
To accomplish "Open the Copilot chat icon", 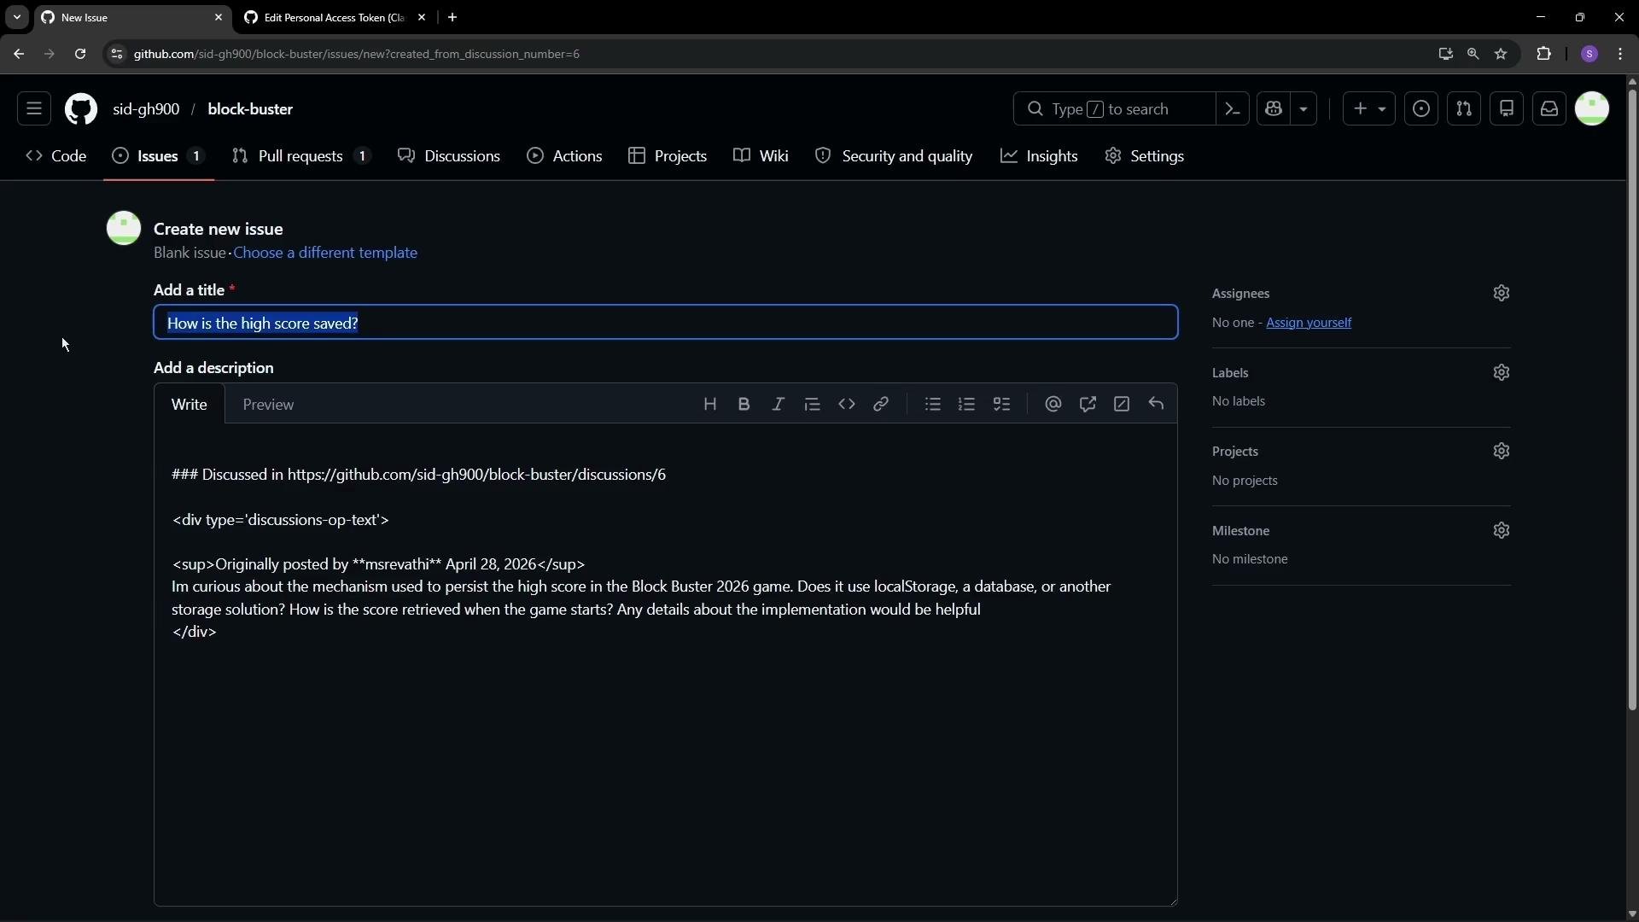I will [x=1274, y=109].
